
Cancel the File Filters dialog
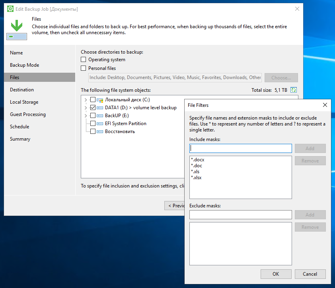310,274
